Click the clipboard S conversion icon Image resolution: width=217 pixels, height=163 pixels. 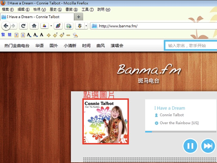click(x=23, y=35)
